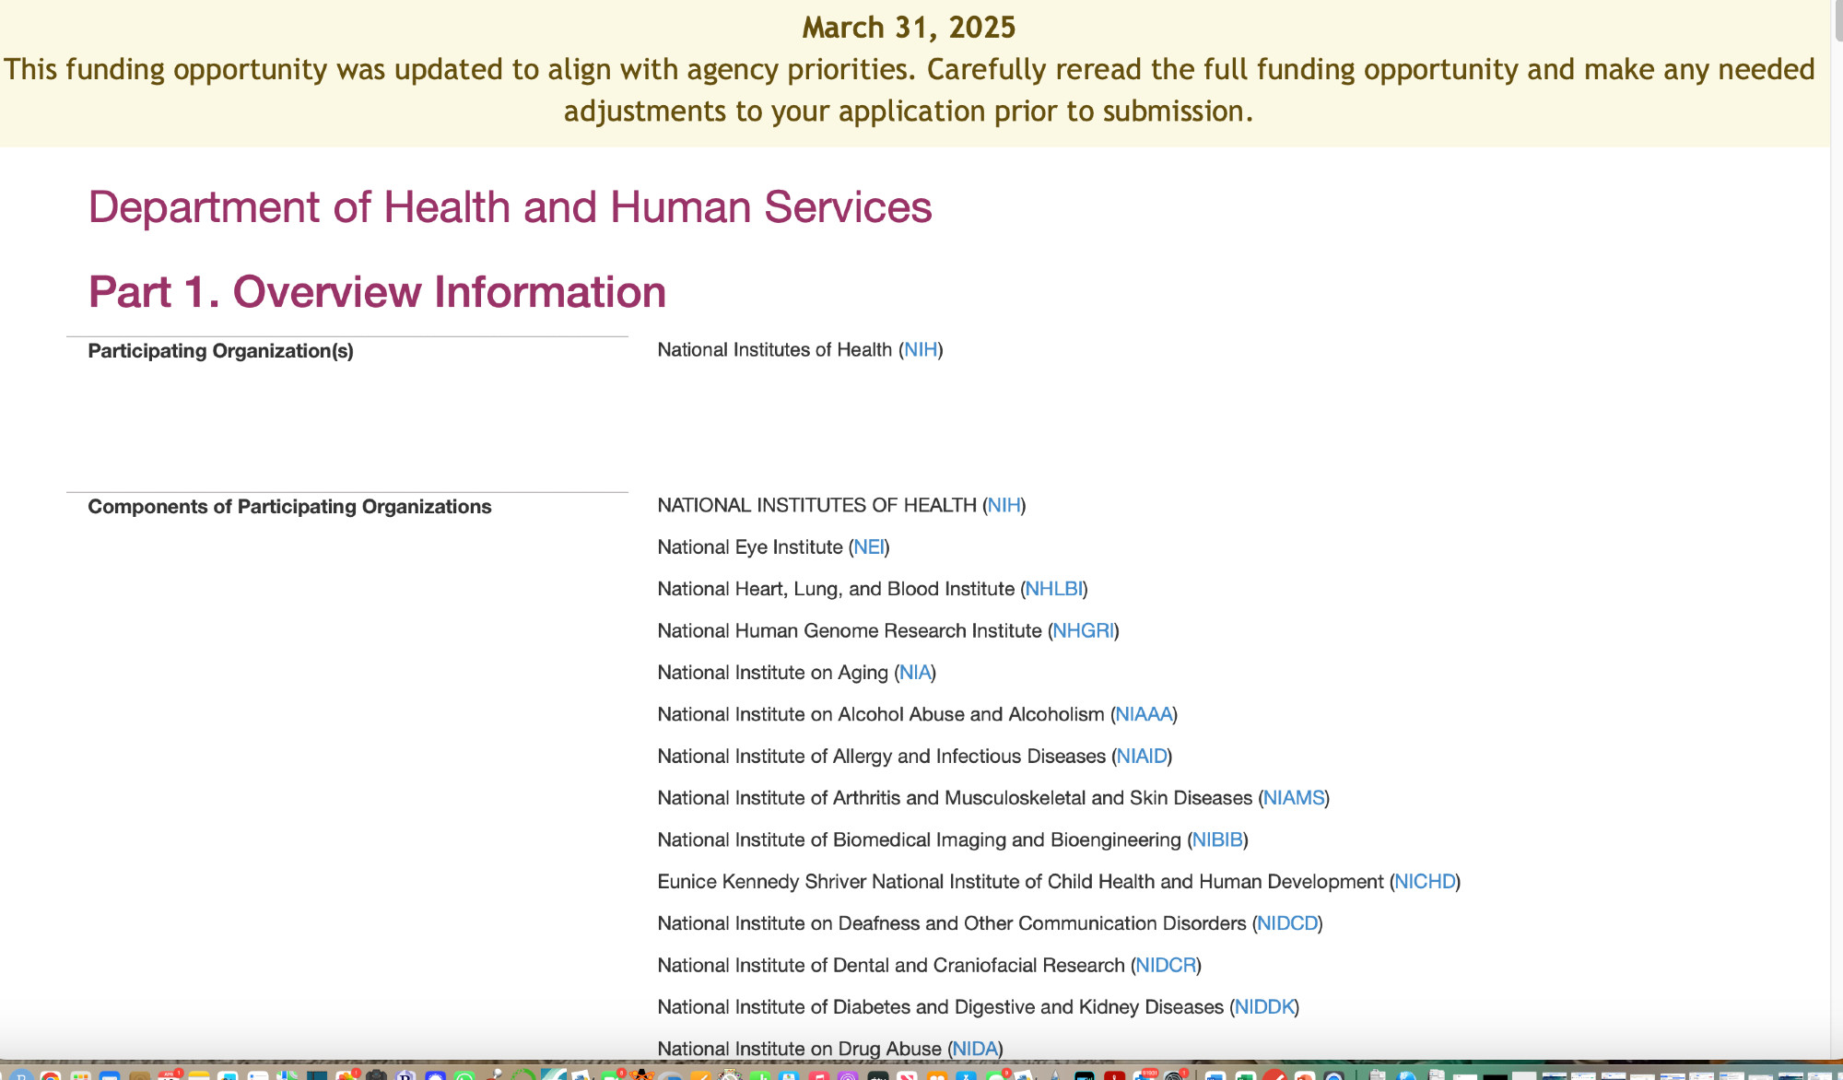This screenshot has height=1080, width=1843.
Task: Visit the NIDDK link
Action: click(1264, 1007)
